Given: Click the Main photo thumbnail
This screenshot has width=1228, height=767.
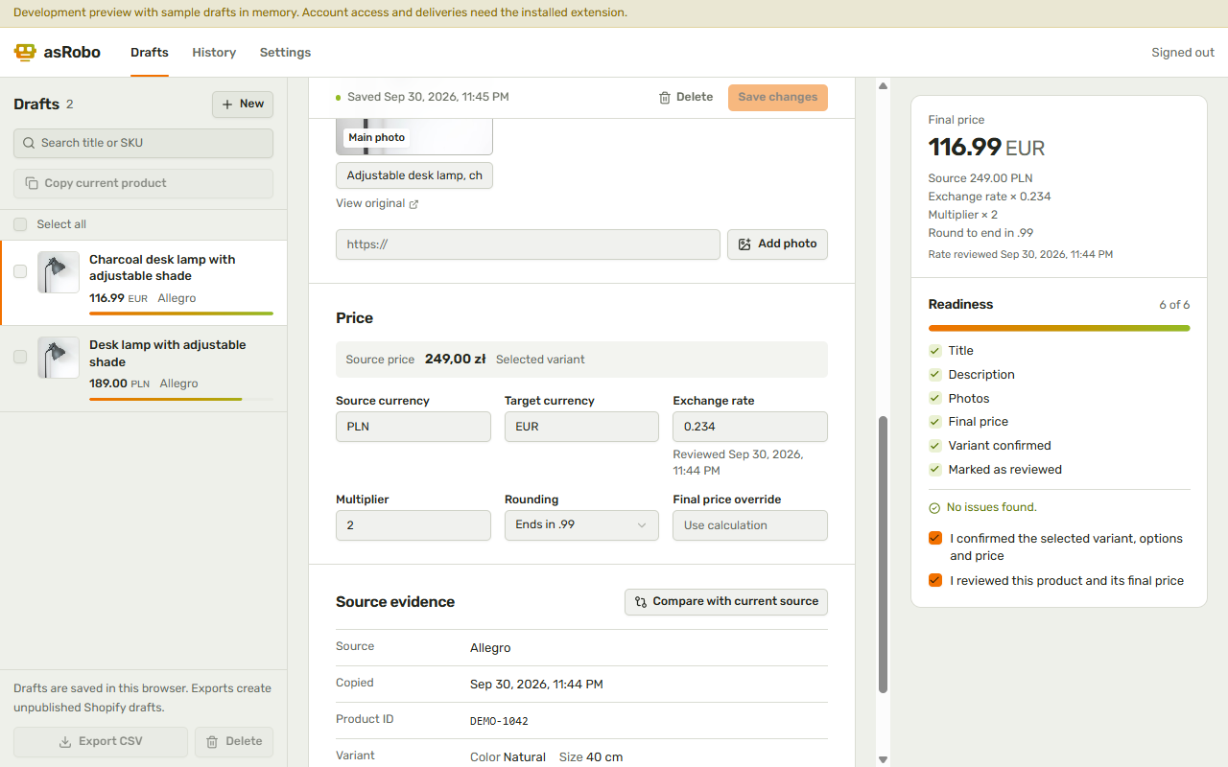Looking at the screenshot, I should tap(414, 137).
